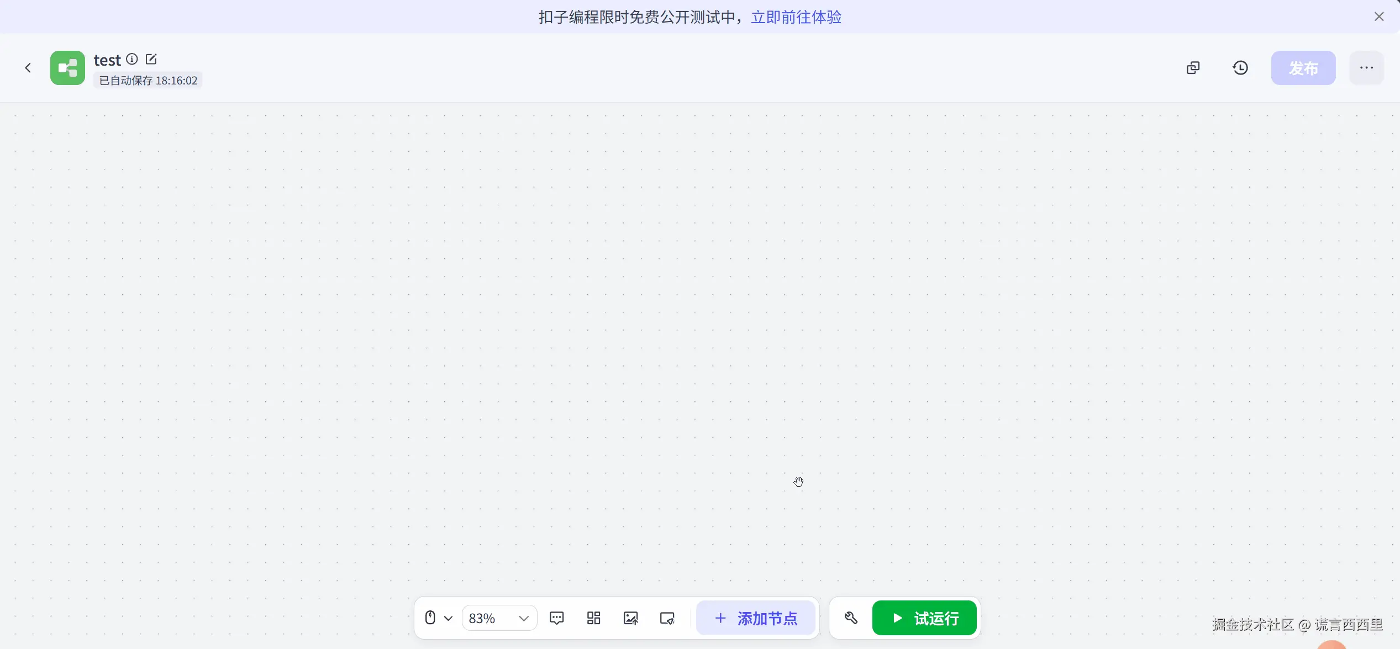
Task: Click the green test workflow icon
Action: (x=67, y=68)
